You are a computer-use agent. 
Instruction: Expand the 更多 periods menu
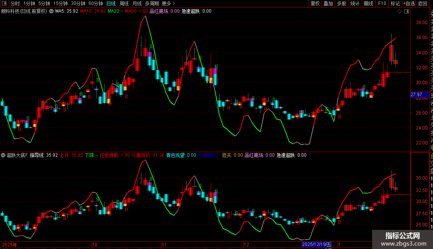click(169, 3)
